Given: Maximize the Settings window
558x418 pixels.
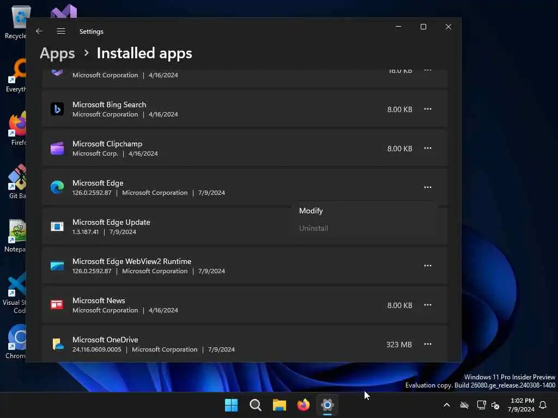Looking at the screenshot, I should 423,27.
